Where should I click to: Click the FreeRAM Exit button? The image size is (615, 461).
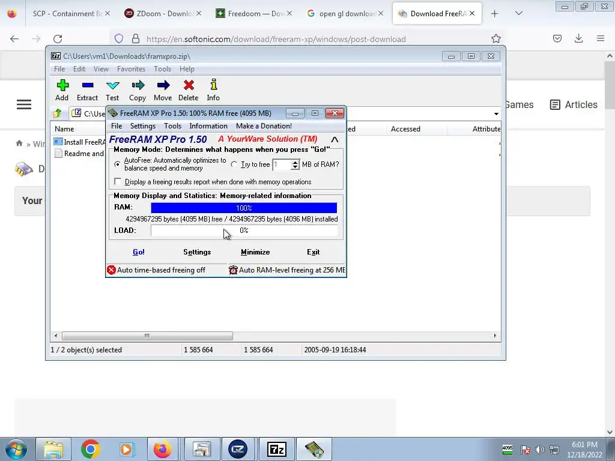(313, 252)
